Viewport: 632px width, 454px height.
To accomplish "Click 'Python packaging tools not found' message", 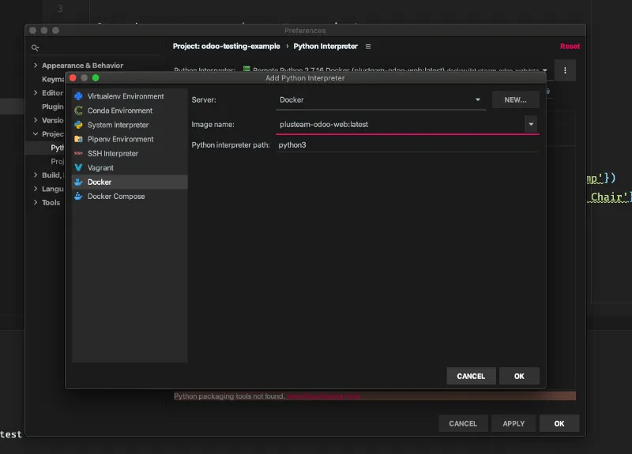I will tap(229, 396).
